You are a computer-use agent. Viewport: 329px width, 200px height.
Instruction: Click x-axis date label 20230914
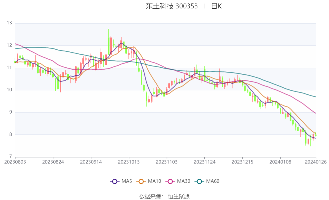[91, 162]
